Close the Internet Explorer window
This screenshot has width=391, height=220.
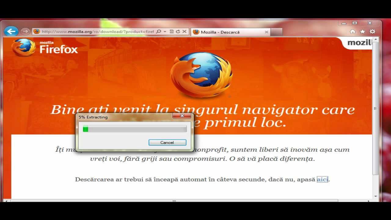pos(370,23)
